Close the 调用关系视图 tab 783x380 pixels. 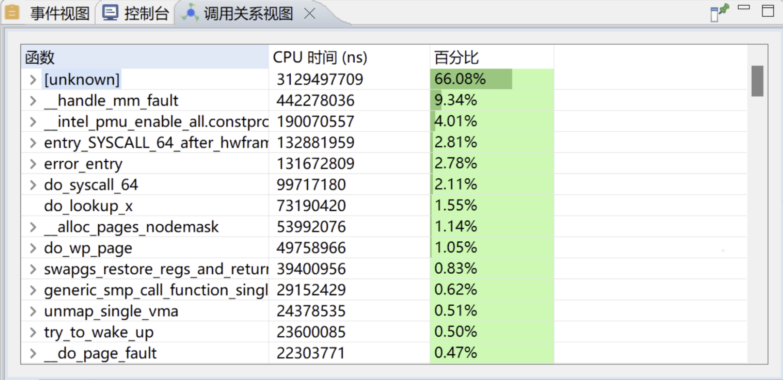[x=309, y=14]
